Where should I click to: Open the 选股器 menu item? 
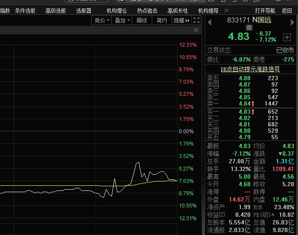(x=84, y=11)
